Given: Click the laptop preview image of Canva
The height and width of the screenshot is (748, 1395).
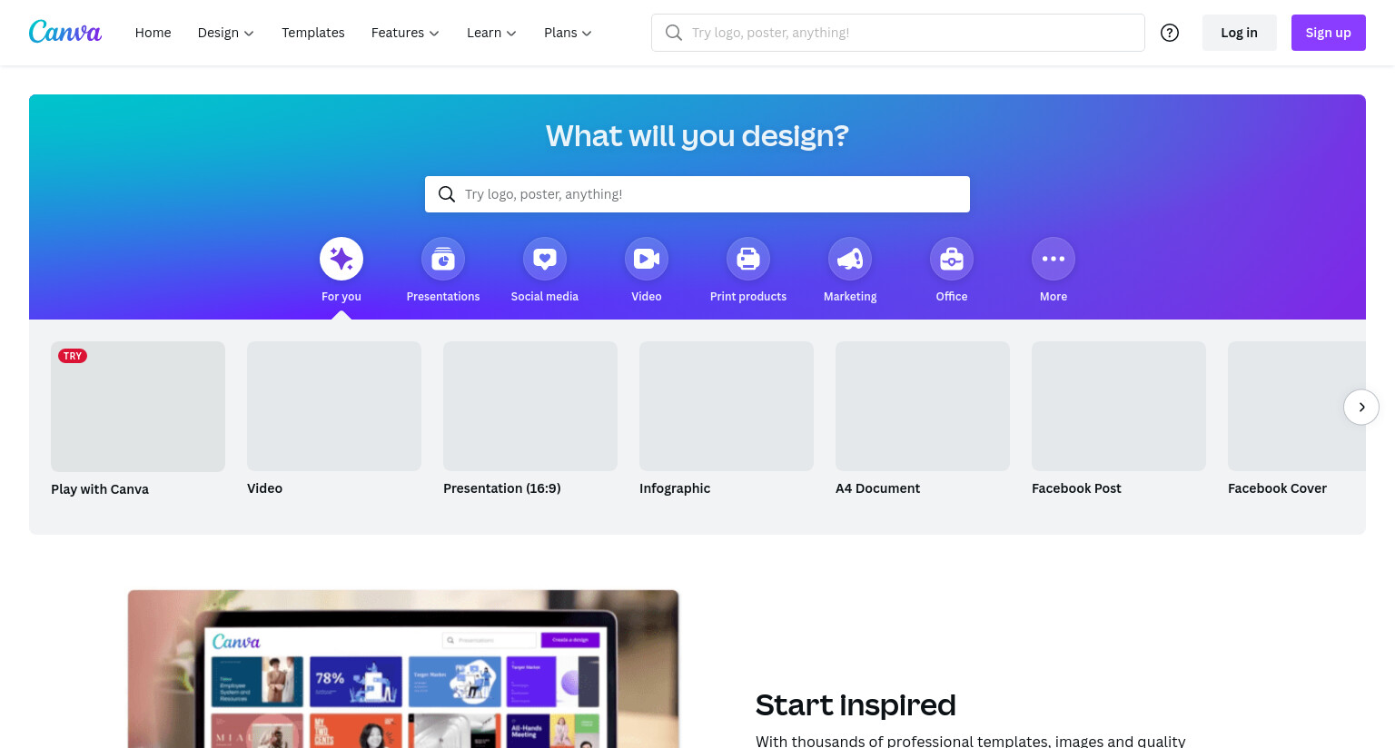Looking at the screenshot, I should [403, 669].
